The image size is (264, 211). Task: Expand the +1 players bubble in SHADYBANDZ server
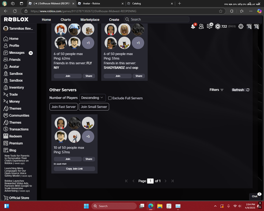[x=138, y=43]
